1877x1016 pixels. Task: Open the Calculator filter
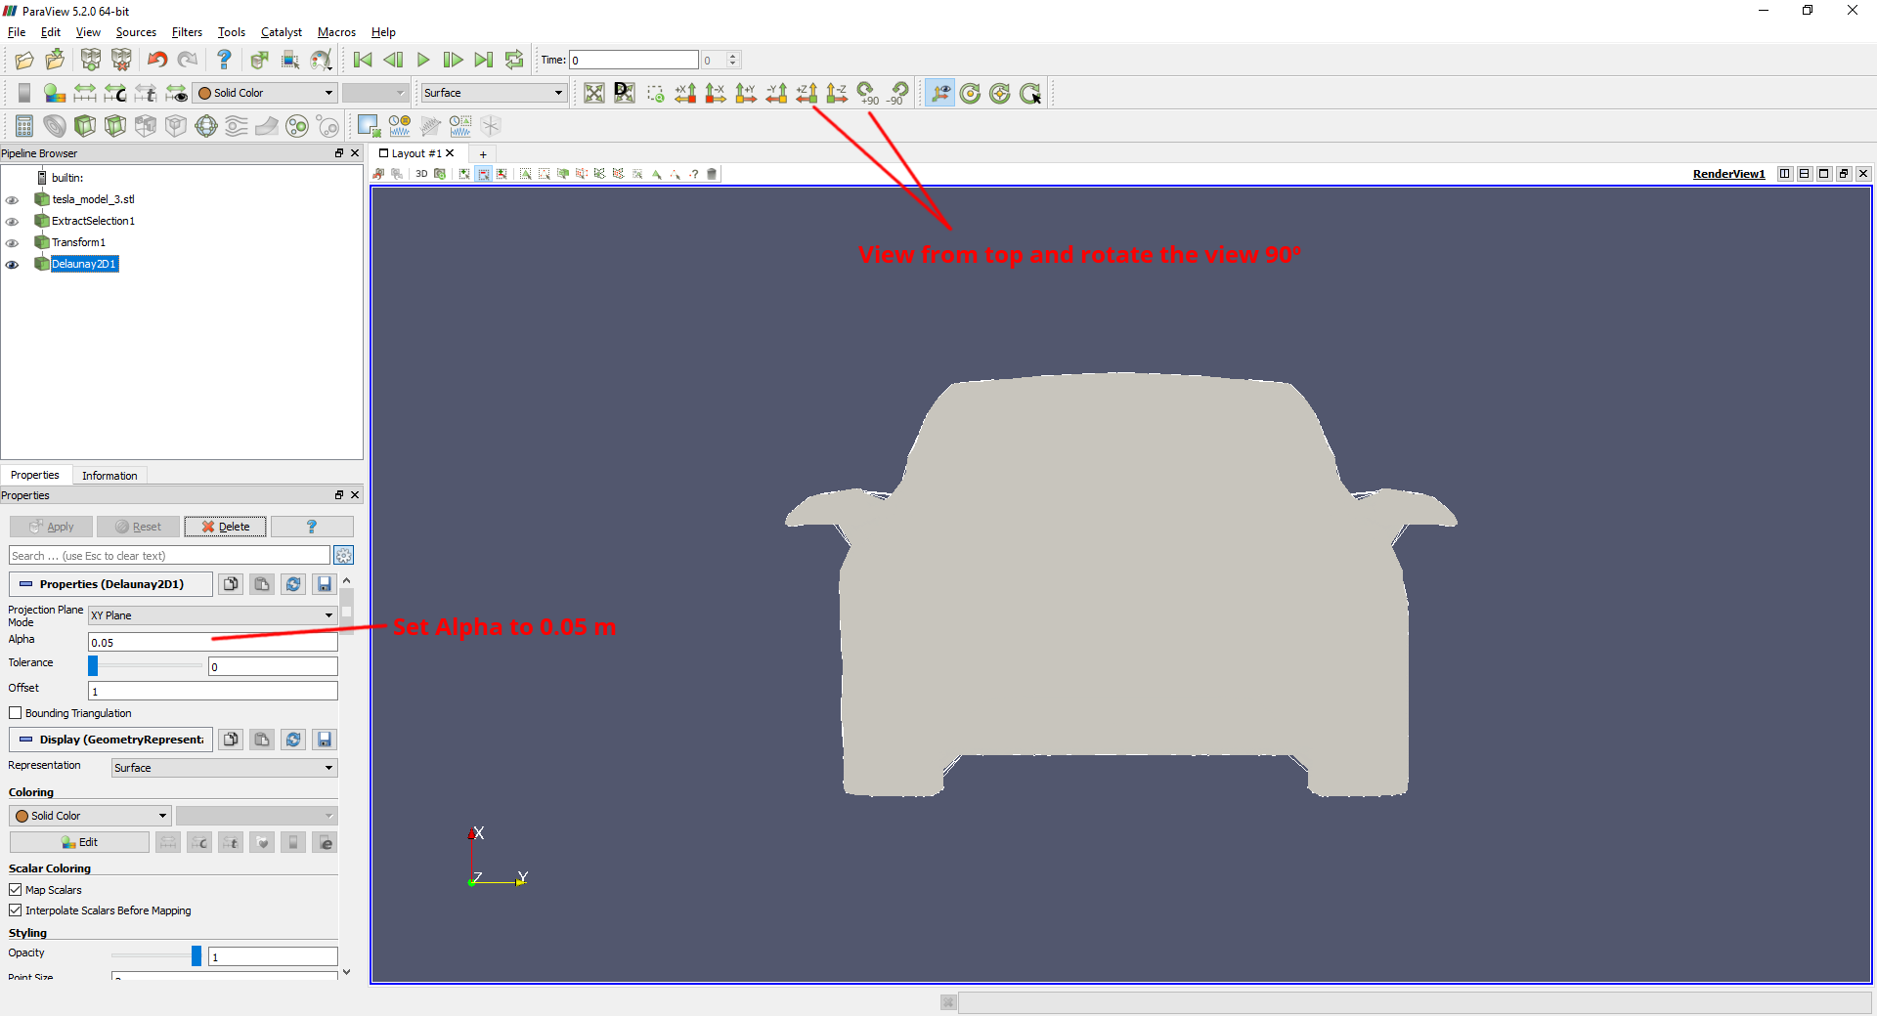click(24, 126)
